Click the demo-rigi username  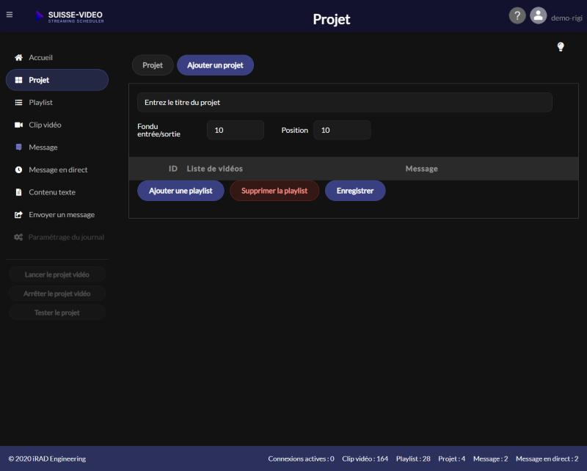point(566,18)
